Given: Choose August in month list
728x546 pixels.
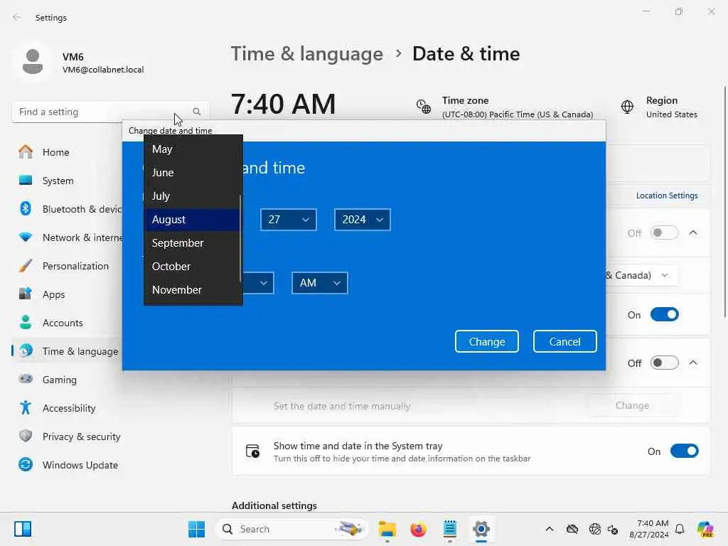Looking at the screenshot, I should 192,219.
